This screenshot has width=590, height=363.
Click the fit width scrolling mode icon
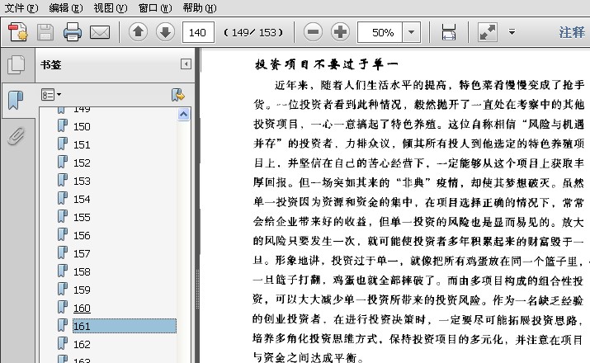(449, 32)
